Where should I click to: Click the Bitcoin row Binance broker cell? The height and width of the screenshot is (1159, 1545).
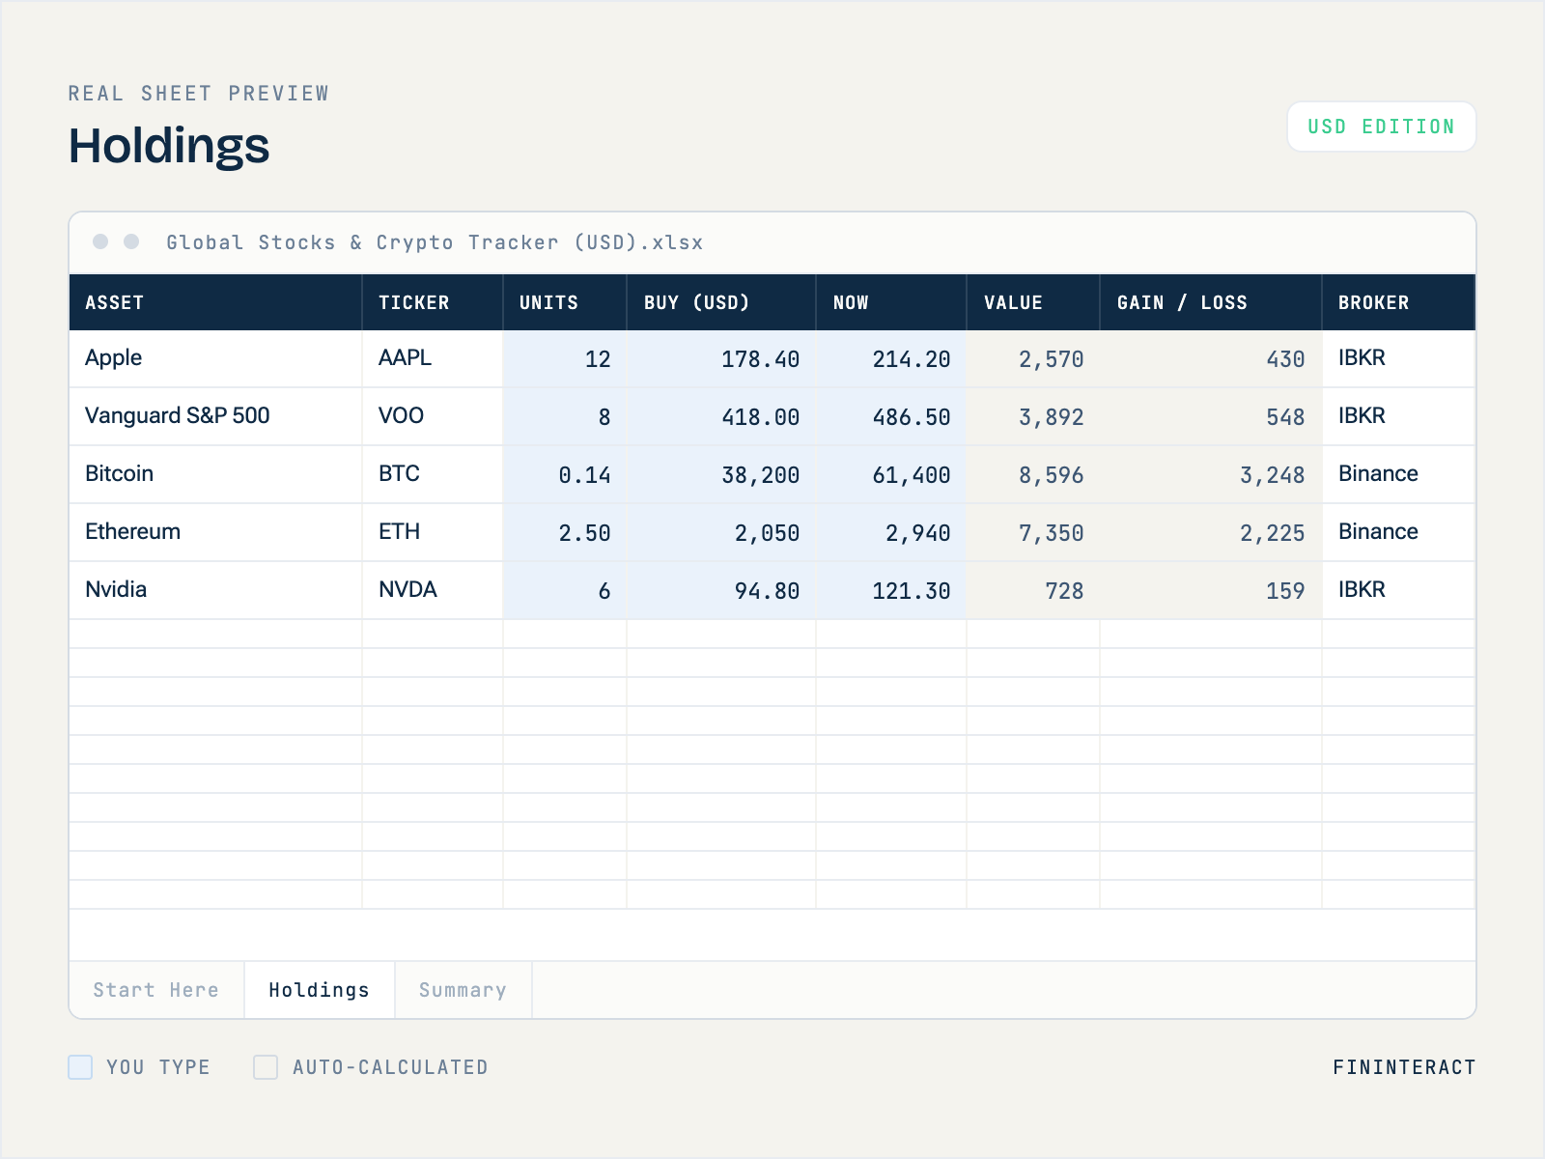click(x=1399, y=474)
